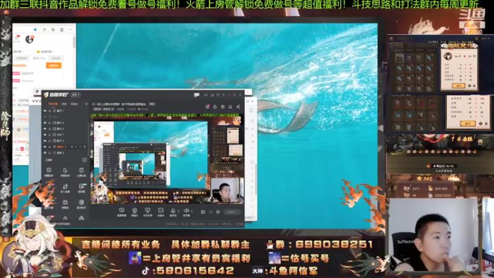This screenshot has height=278, width=494.
Task: Mute the microphone icon in the bottom toolbar
Action: point(173,210)
